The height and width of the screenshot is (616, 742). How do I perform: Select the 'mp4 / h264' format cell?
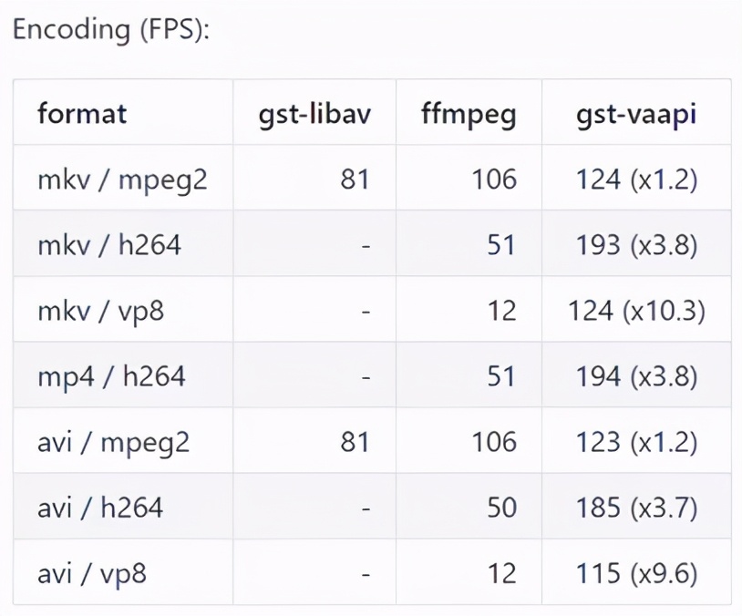[x=111, y=377]
